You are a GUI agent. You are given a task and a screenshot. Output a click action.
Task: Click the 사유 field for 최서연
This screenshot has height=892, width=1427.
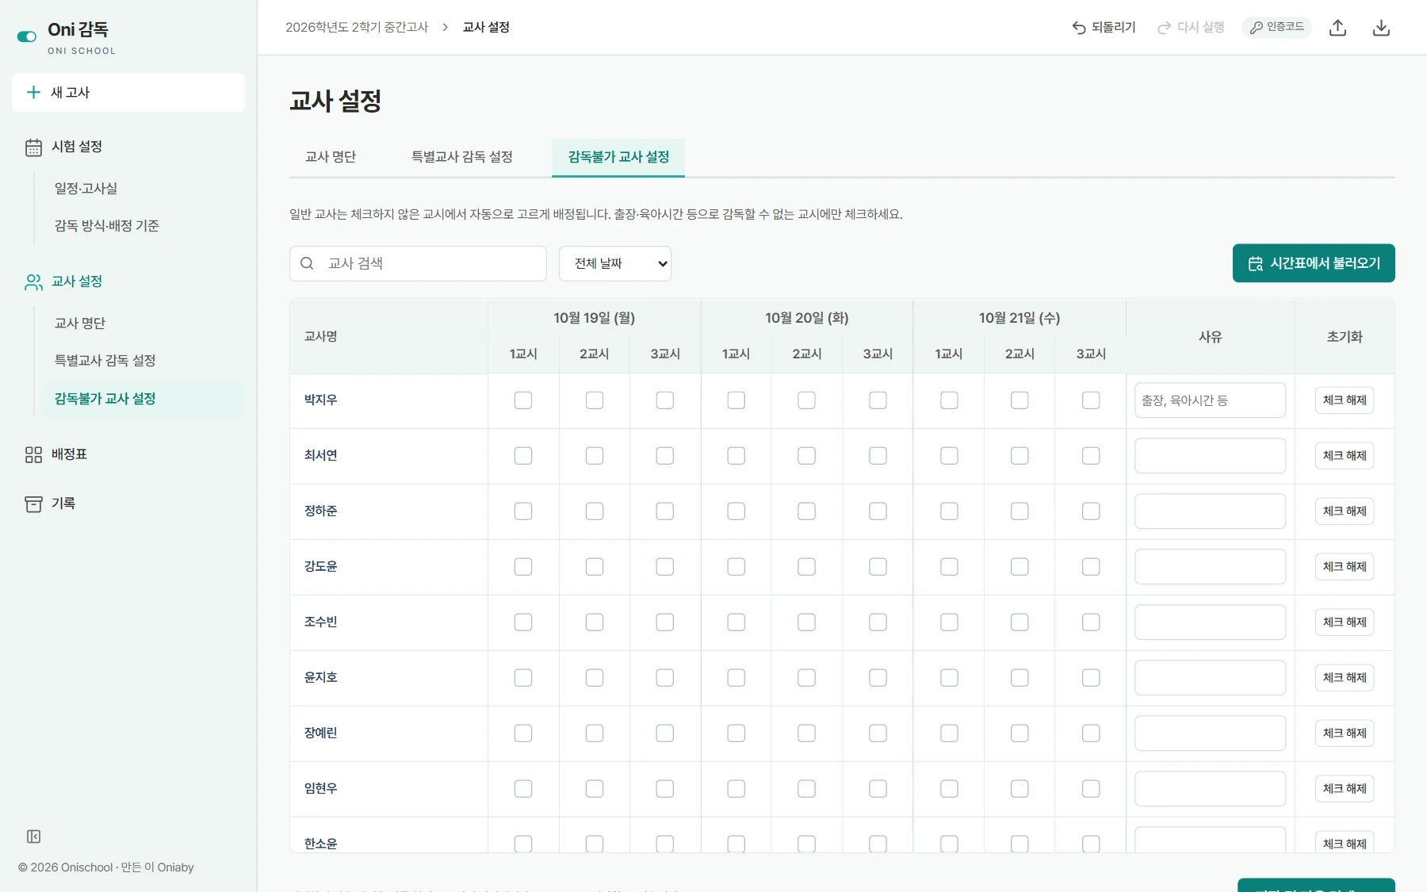1210,456
